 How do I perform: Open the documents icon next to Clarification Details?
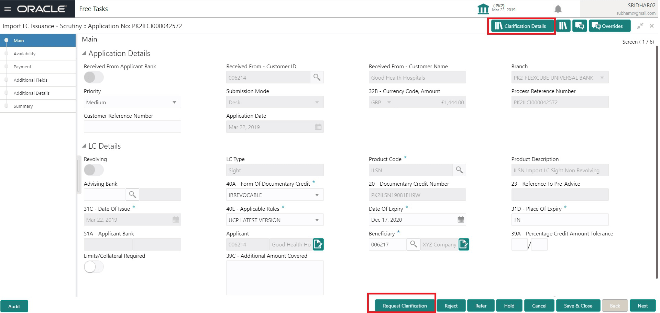tap(563, 26)
